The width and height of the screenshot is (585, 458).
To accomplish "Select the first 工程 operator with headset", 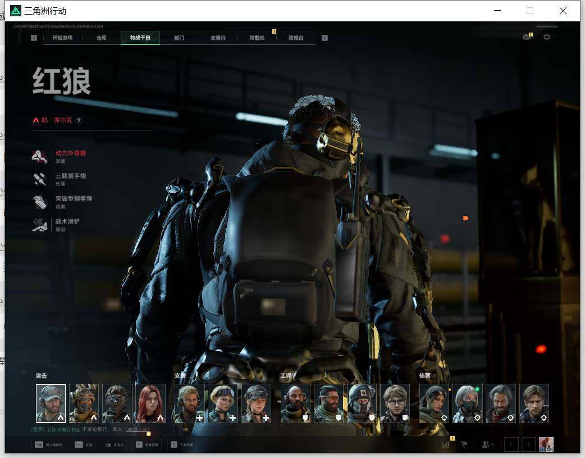I will (295, 403).
